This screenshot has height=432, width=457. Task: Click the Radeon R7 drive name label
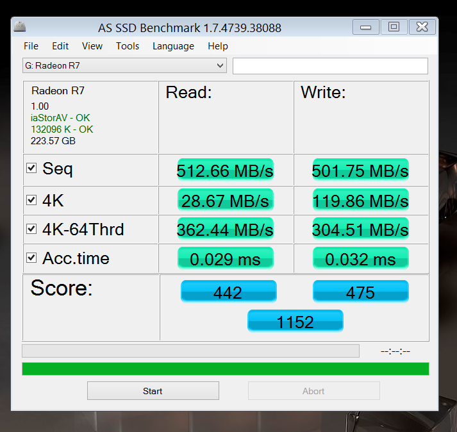click(58, 90)
